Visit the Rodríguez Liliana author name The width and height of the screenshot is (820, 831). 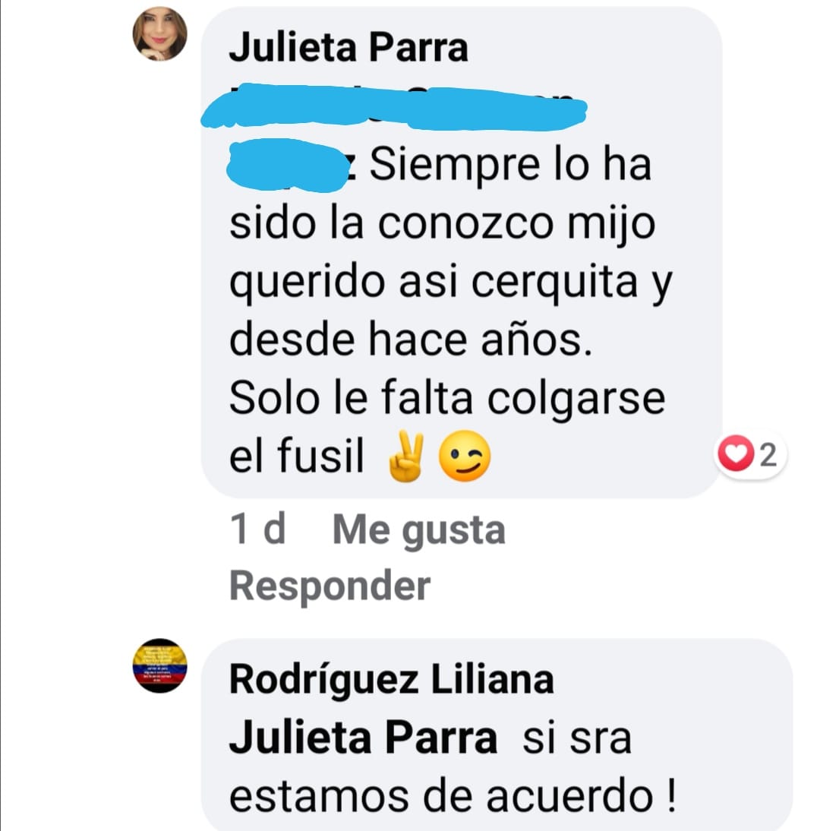click(x=392, y=679)
